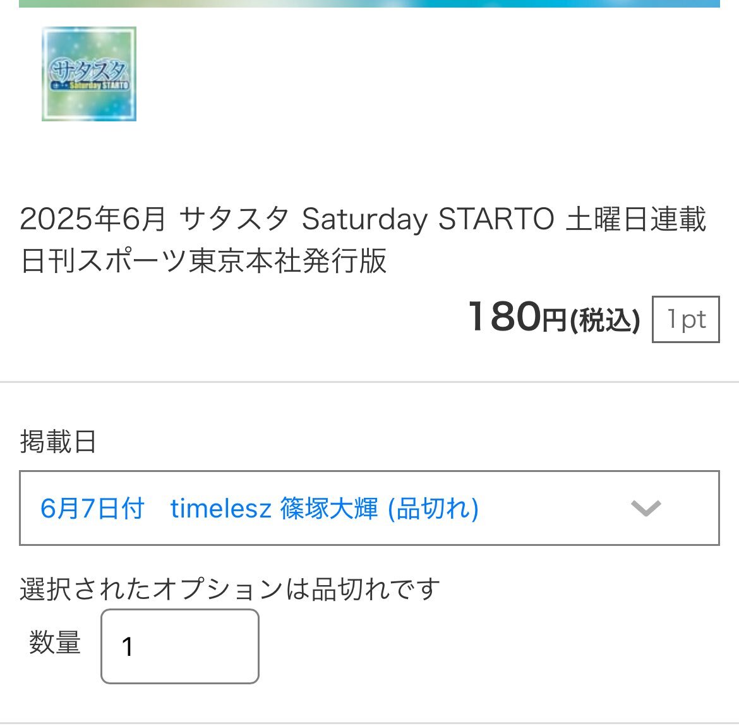The width and height of the screenshot is (739, 726).
Task: Click the 日刊スポーツ東京本社発行版 title line
Action: (x=203, y=261)
